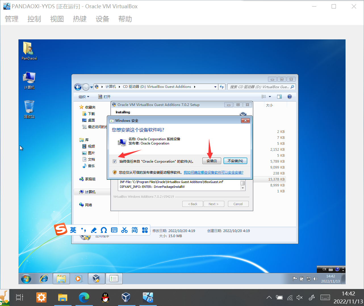This screenshot has width=364, height=306.
Task: Open Sogou toolbox grid icon
Action: coord(145,230)
